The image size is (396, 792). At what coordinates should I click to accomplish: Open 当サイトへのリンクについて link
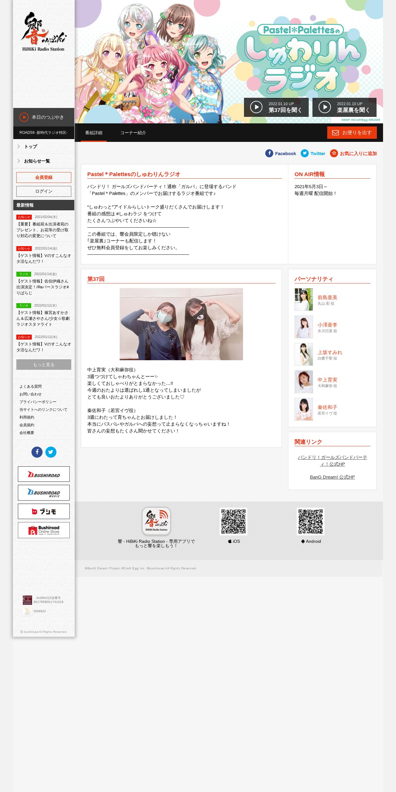click(43, 410)
